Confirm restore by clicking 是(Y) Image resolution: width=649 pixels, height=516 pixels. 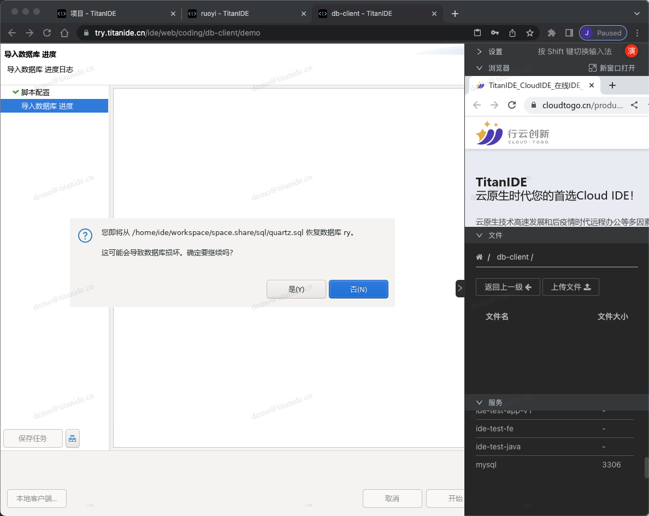coord(296,289)
